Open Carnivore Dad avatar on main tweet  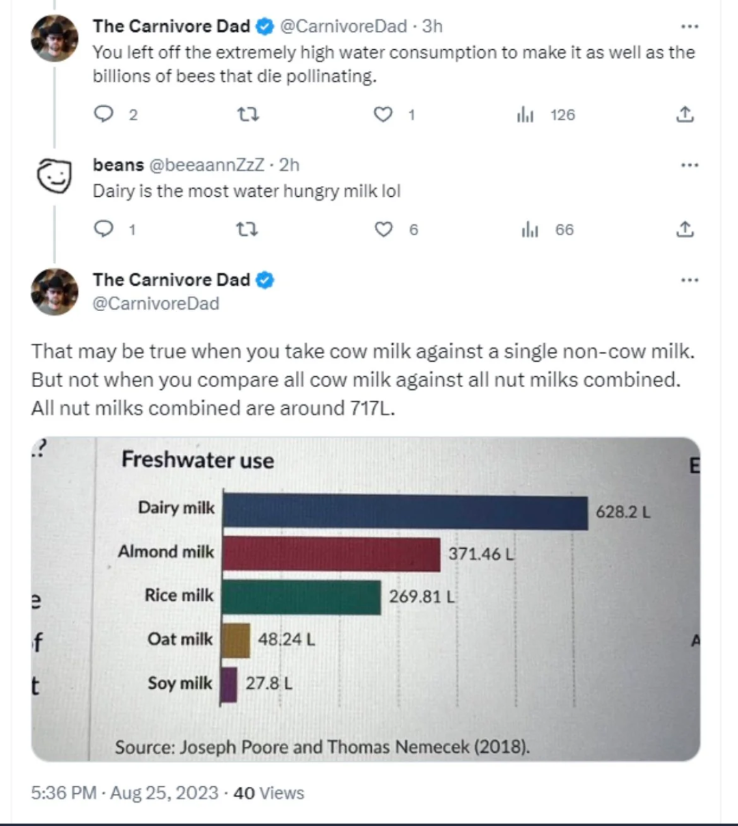click(x=55, y=292)
